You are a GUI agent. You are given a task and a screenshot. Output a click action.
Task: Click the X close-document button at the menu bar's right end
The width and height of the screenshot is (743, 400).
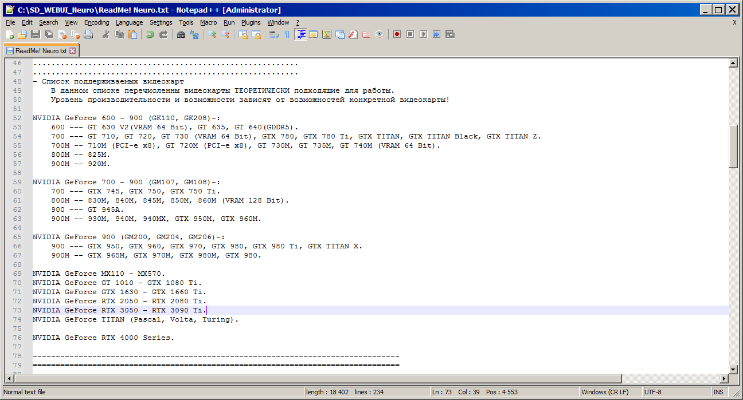coord(734,22)
